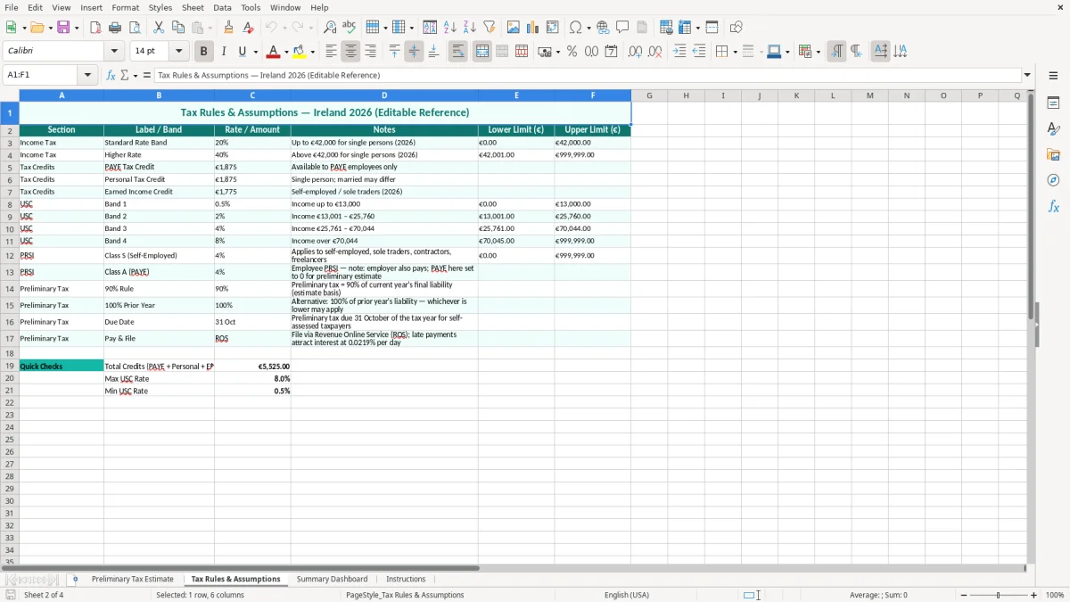Click Insert Chart icon
Viewport: 1070px width, 602px height.
tap(533, 28)
